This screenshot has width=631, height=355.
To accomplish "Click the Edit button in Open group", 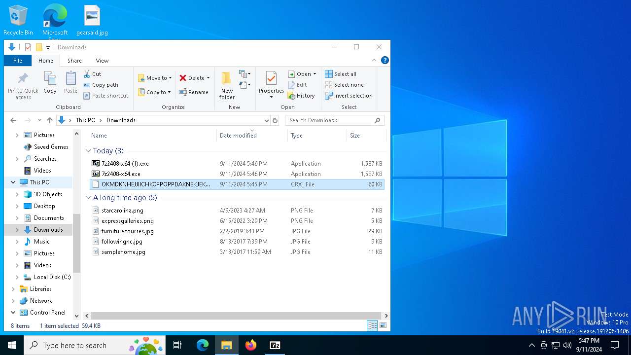I will (297, 85).
